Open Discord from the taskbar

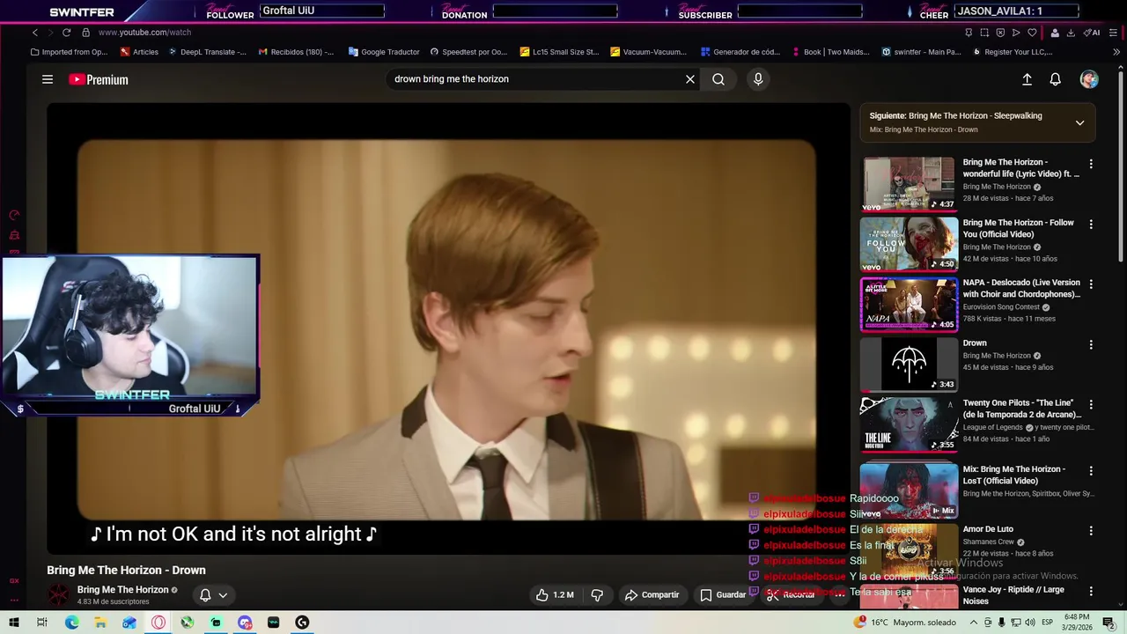[245, 623]
